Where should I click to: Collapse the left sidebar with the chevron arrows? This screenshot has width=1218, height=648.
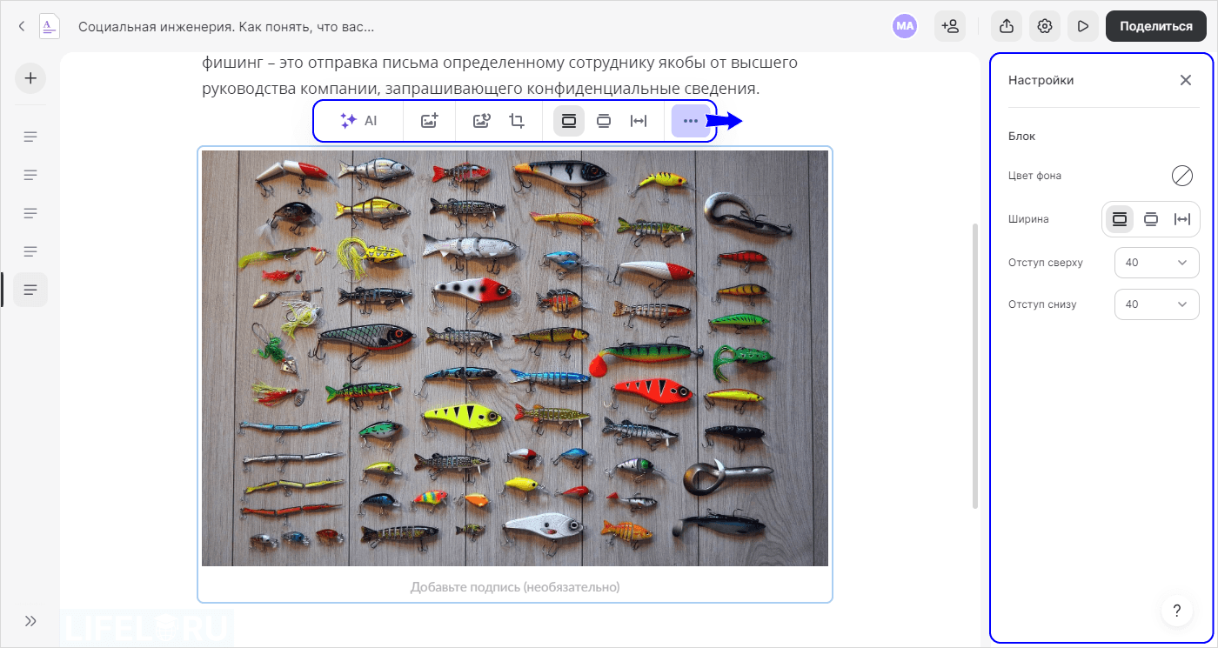[x=30, y=621]
